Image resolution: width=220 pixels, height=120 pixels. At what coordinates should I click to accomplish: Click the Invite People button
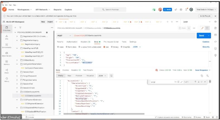click(x=205, y=16)
